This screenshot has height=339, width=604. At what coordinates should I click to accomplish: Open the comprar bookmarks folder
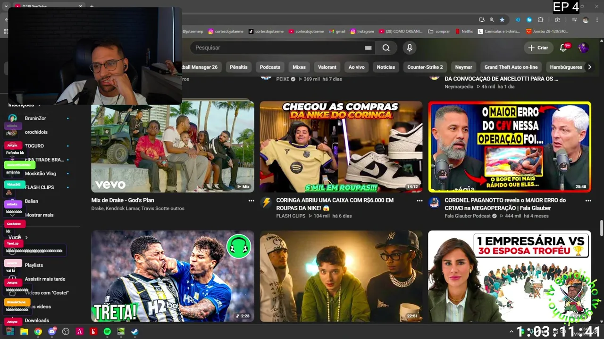click(x=439, y=32)
